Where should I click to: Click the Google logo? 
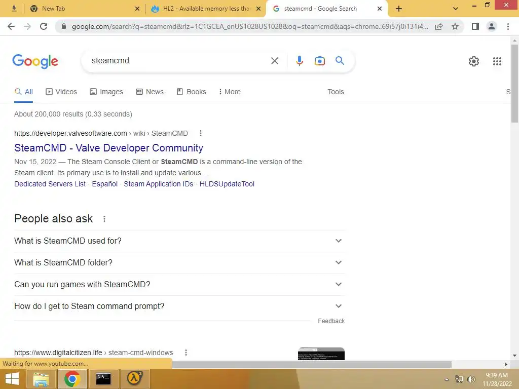pyautogui.click(x=35, y=61)
